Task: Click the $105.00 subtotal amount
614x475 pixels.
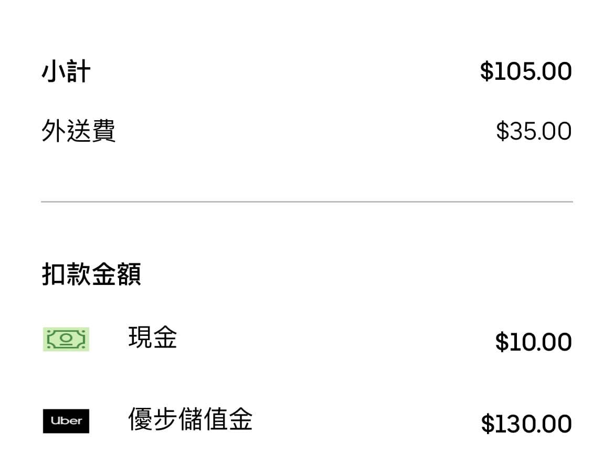Action: 526,71
